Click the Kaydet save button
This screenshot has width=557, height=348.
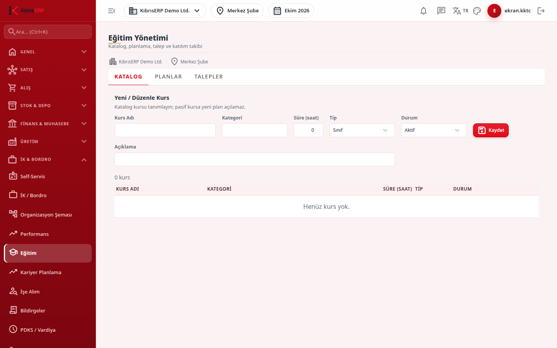tap(491, 130)
